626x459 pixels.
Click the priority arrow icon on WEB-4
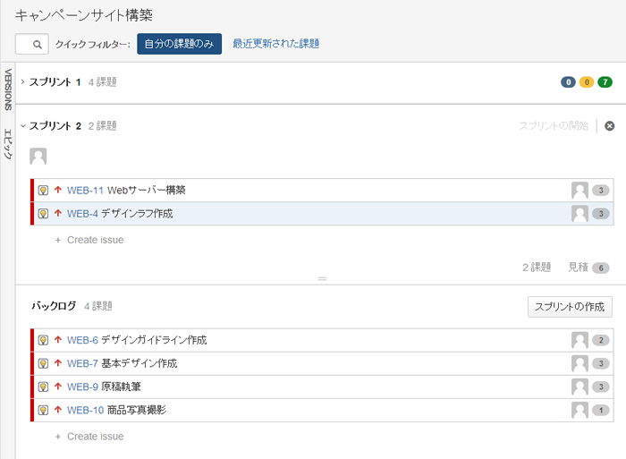point(57,214)
